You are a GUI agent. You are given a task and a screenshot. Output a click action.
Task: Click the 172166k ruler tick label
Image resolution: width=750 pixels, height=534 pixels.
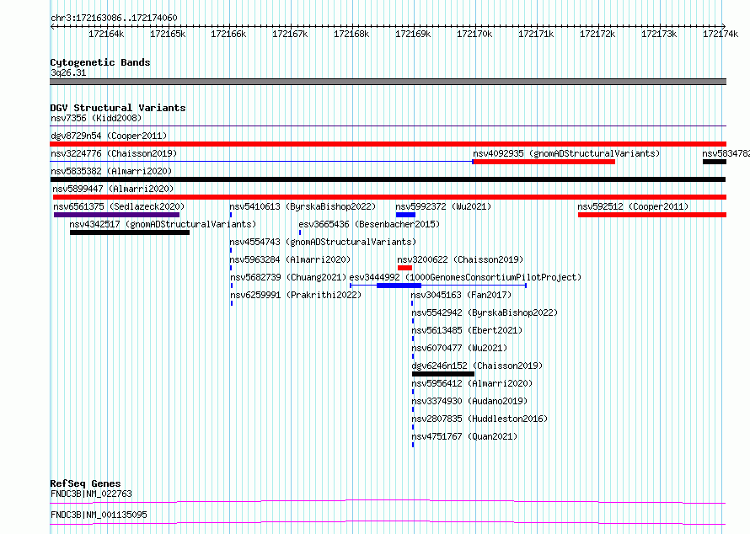[x=228, y=34]
